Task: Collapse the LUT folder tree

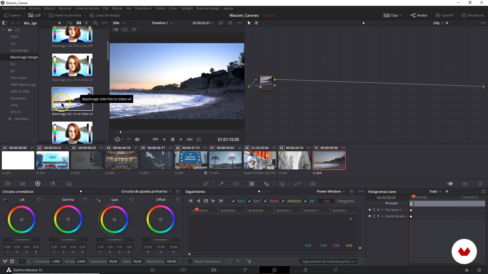Action: pos(4,30)
